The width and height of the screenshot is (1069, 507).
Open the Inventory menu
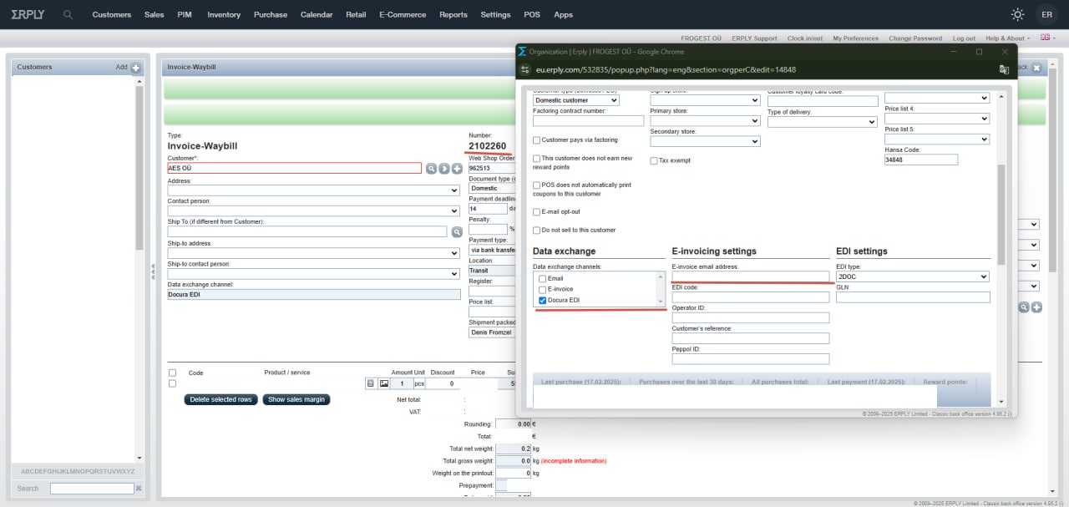pyautogui.click(x=224, y=14)
